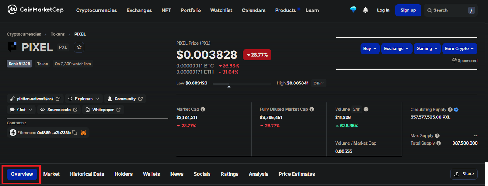Open the Buy dropdown
The image size is (488, 186).
pos(370,49)
